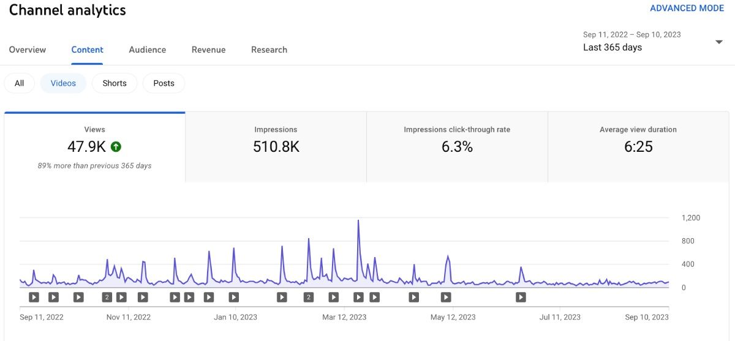The height and width of the screenshot is (341, 735).
Task: Click the green up-arrow trend icon beside 47.9K
Action: point(116,147)
